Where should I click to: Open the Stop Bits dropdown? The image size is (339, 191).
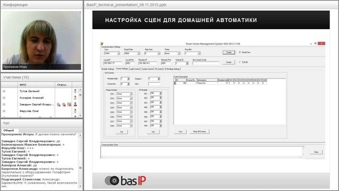pyautogui.click(x=199, y=53)
